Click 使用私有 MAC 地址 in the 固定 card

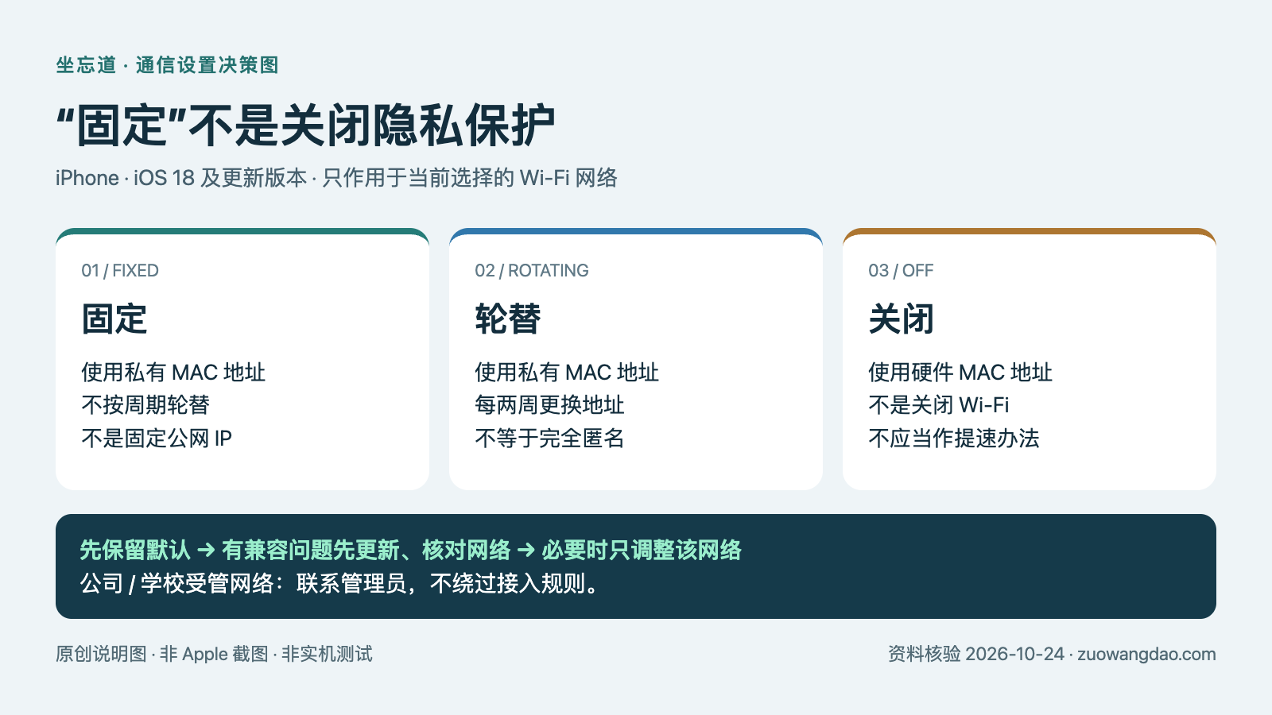coord(173,373)
